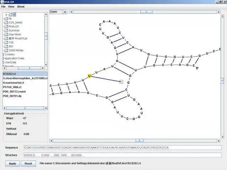This screenshot has height=170, width=227.
Task: Select file DC0262.ct
Action: (25, 74)
